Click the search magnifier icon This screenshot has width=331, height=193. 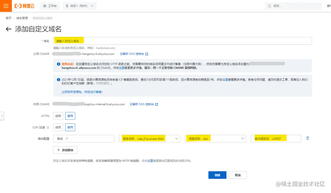point(269,6)
